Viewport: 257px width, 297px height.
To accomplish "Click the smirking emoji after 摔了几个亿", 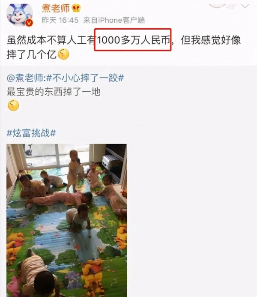I will point(63,54).
